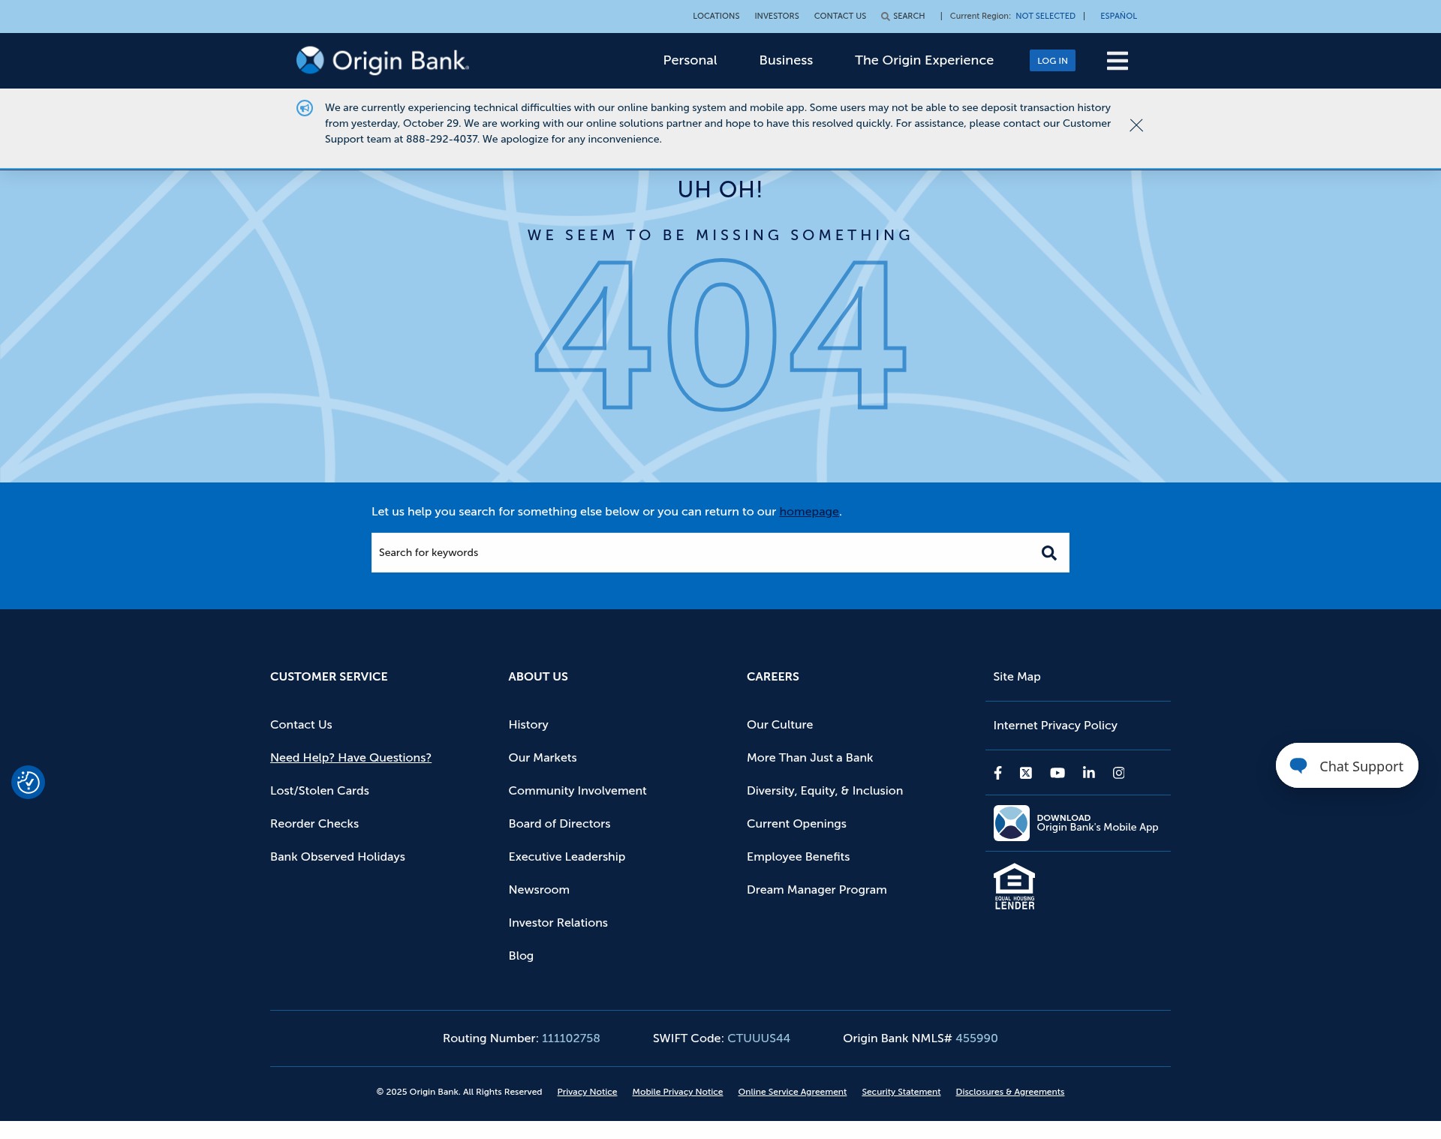Open Mobile Privacy Notice link
Screen dimensions: 1441x1139
[x=678, y=1092]
